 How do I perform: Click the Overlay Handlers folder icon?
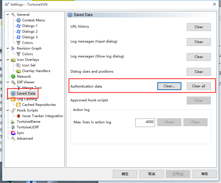[x=19, y=71]
